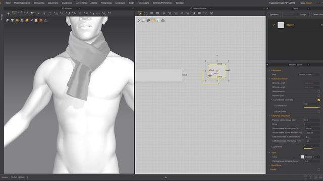Viewport: 323px width, 181px height.
Task: Open the Редактирование menu
Action: tap(22, 3)
